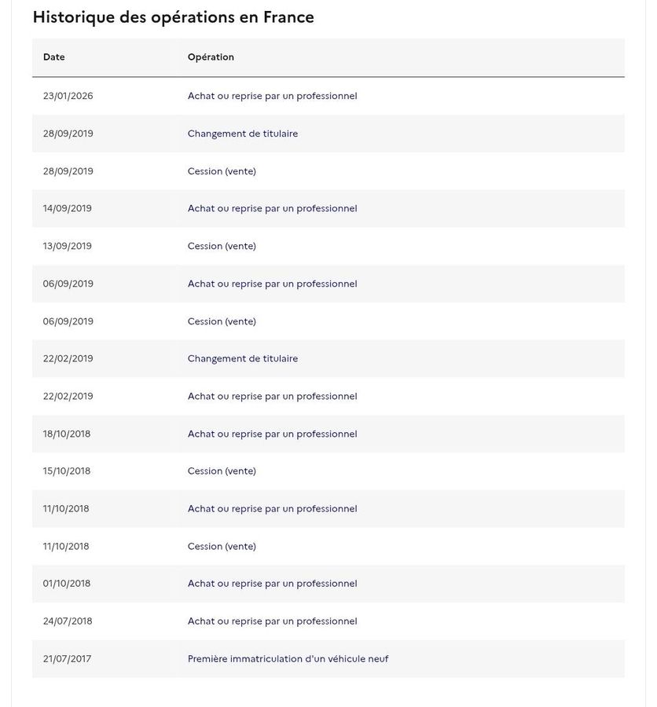Click the Date column header
The image size is (657, 707).
[53, 57]
